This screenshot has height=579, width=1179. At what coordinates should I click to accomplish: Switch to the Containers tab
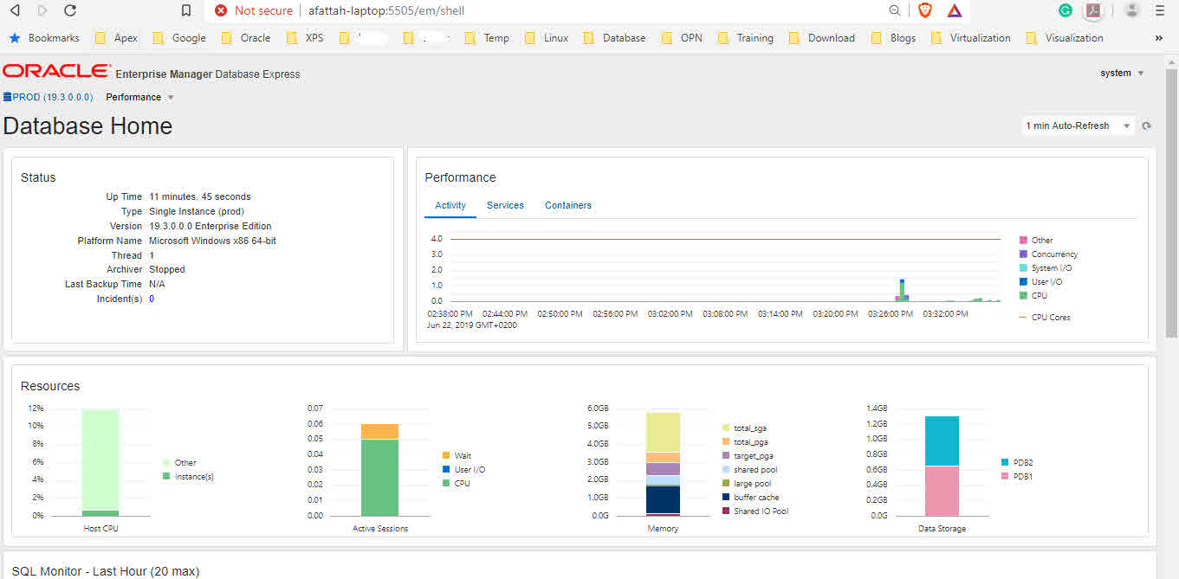tap(568, 205)
